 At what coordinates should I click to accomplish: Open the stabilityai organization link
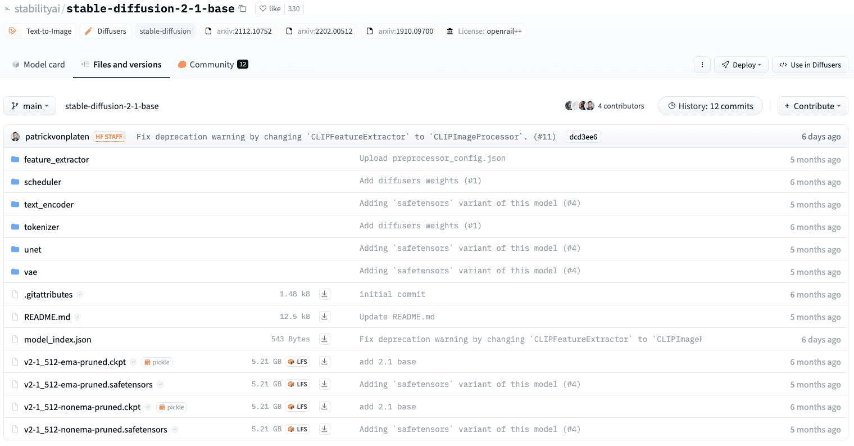pyautogui.click(x=37, y=8)
